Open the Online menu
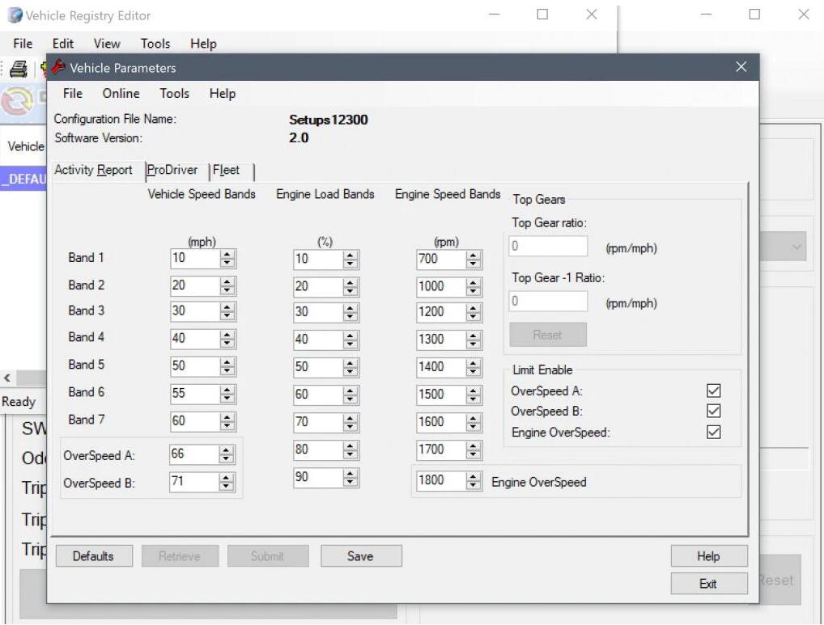Image resolution: width=824 pixels, height=625 pixels. click(x=120, y=93)
